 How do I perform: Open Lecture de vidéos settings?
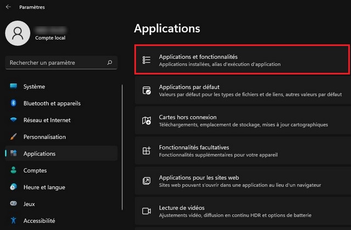[242, 211]
